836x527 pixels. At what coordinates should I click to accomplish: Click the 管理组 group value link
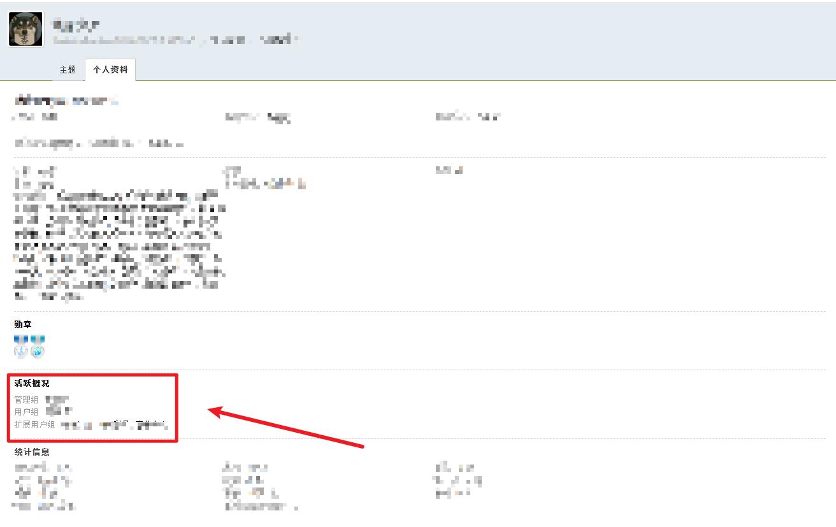click(61, 400)
